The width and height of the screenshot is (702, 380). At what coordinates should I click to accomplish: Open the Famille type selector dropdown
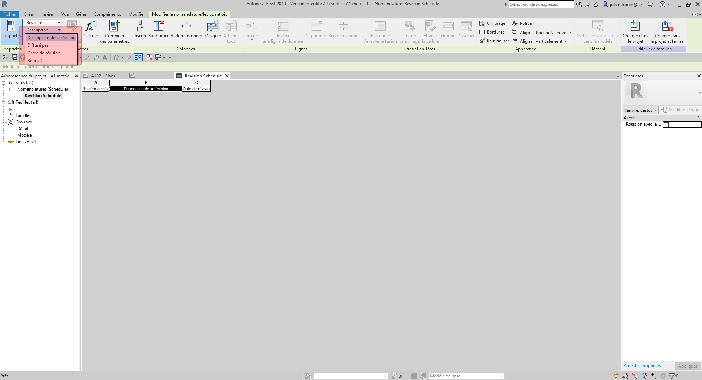coord(641,110)
